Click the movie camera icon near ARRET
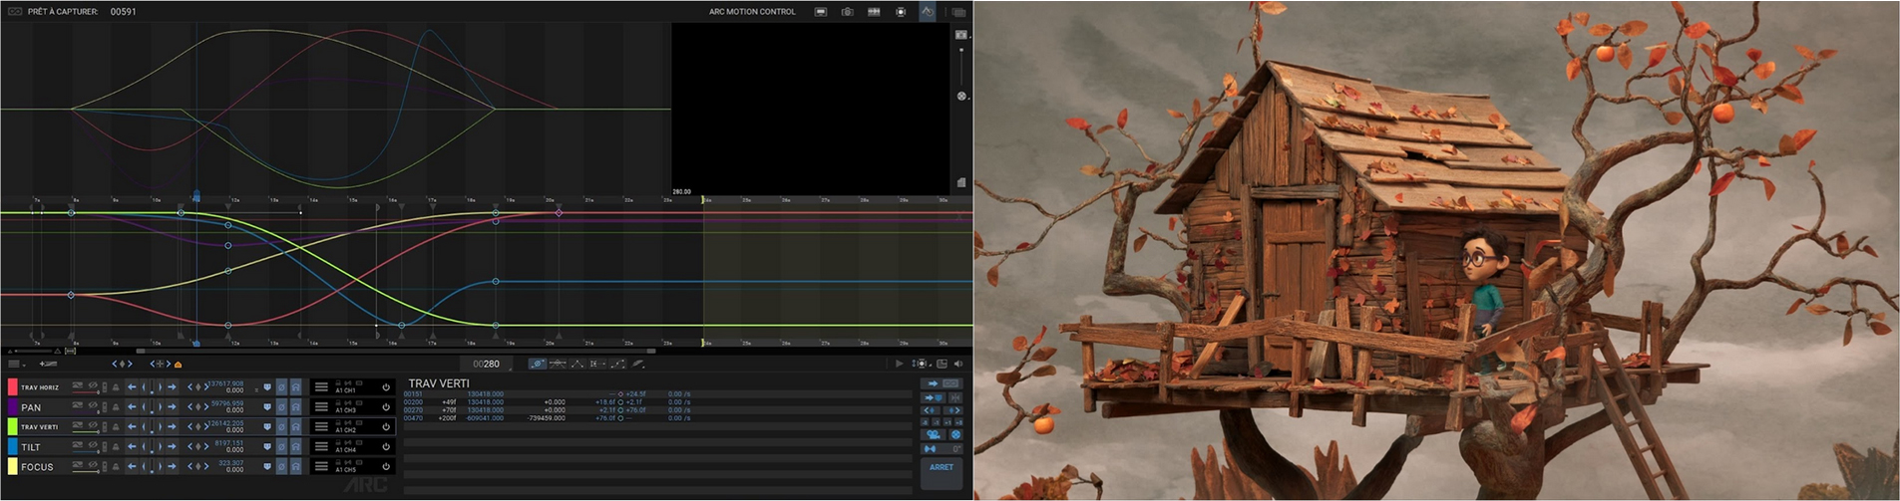The height and width of the screenshot is (501, 1900). point(934,435)
